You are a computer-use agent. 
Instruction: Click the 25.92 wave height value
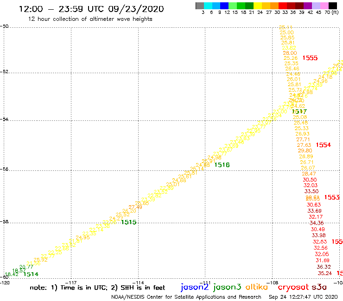(x=40, y=260)
